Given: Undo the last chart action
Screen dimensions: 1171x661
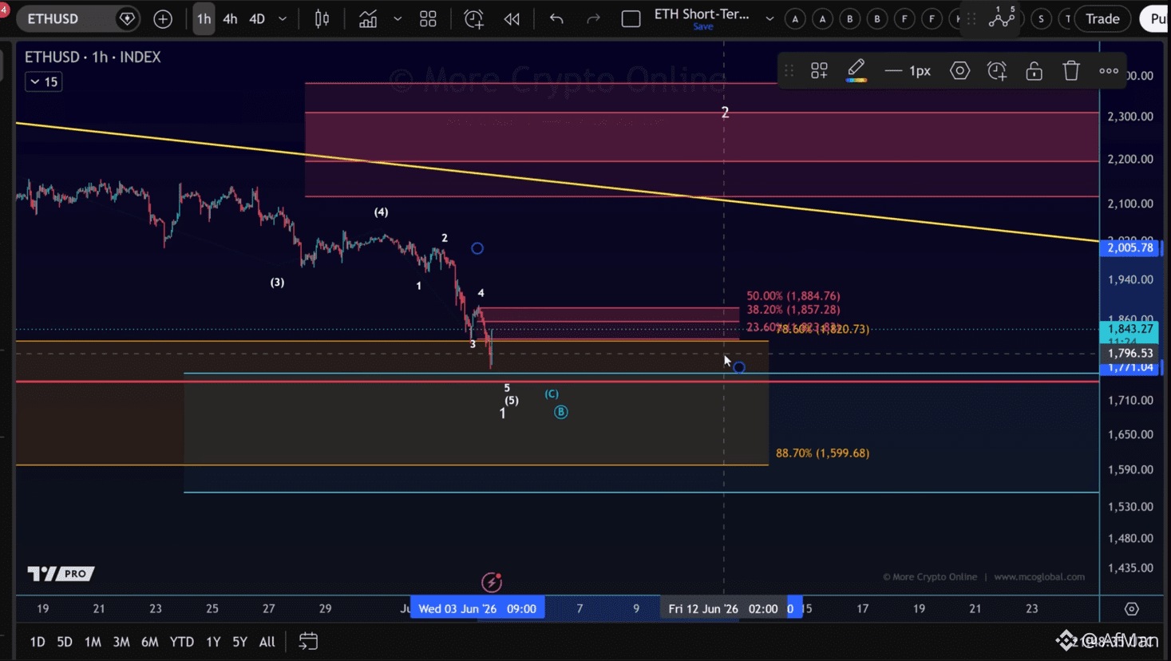Looking at the screenshot, I should 556,18.
